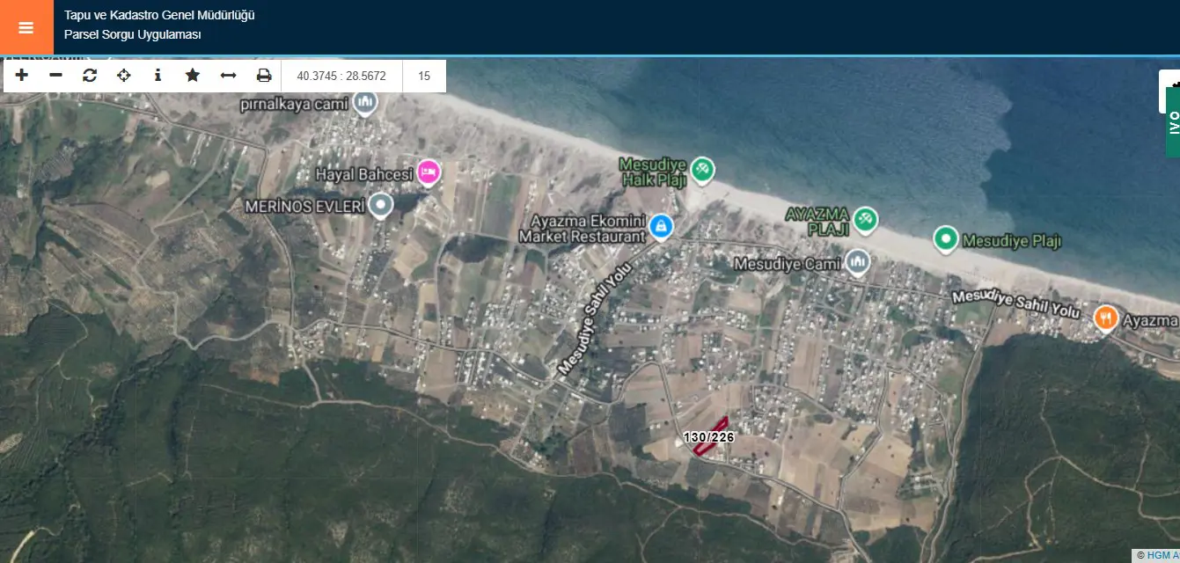Click the Mesudiye Cami mosque marker
Viewport: 1180px width, 563px height.
click(858, 262)
